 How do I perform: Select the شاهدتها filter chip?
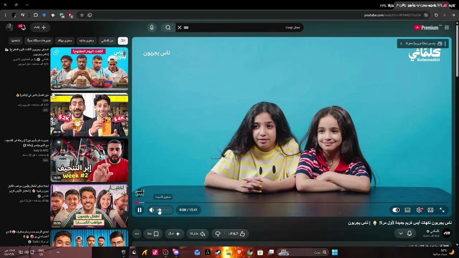[15, 41]
